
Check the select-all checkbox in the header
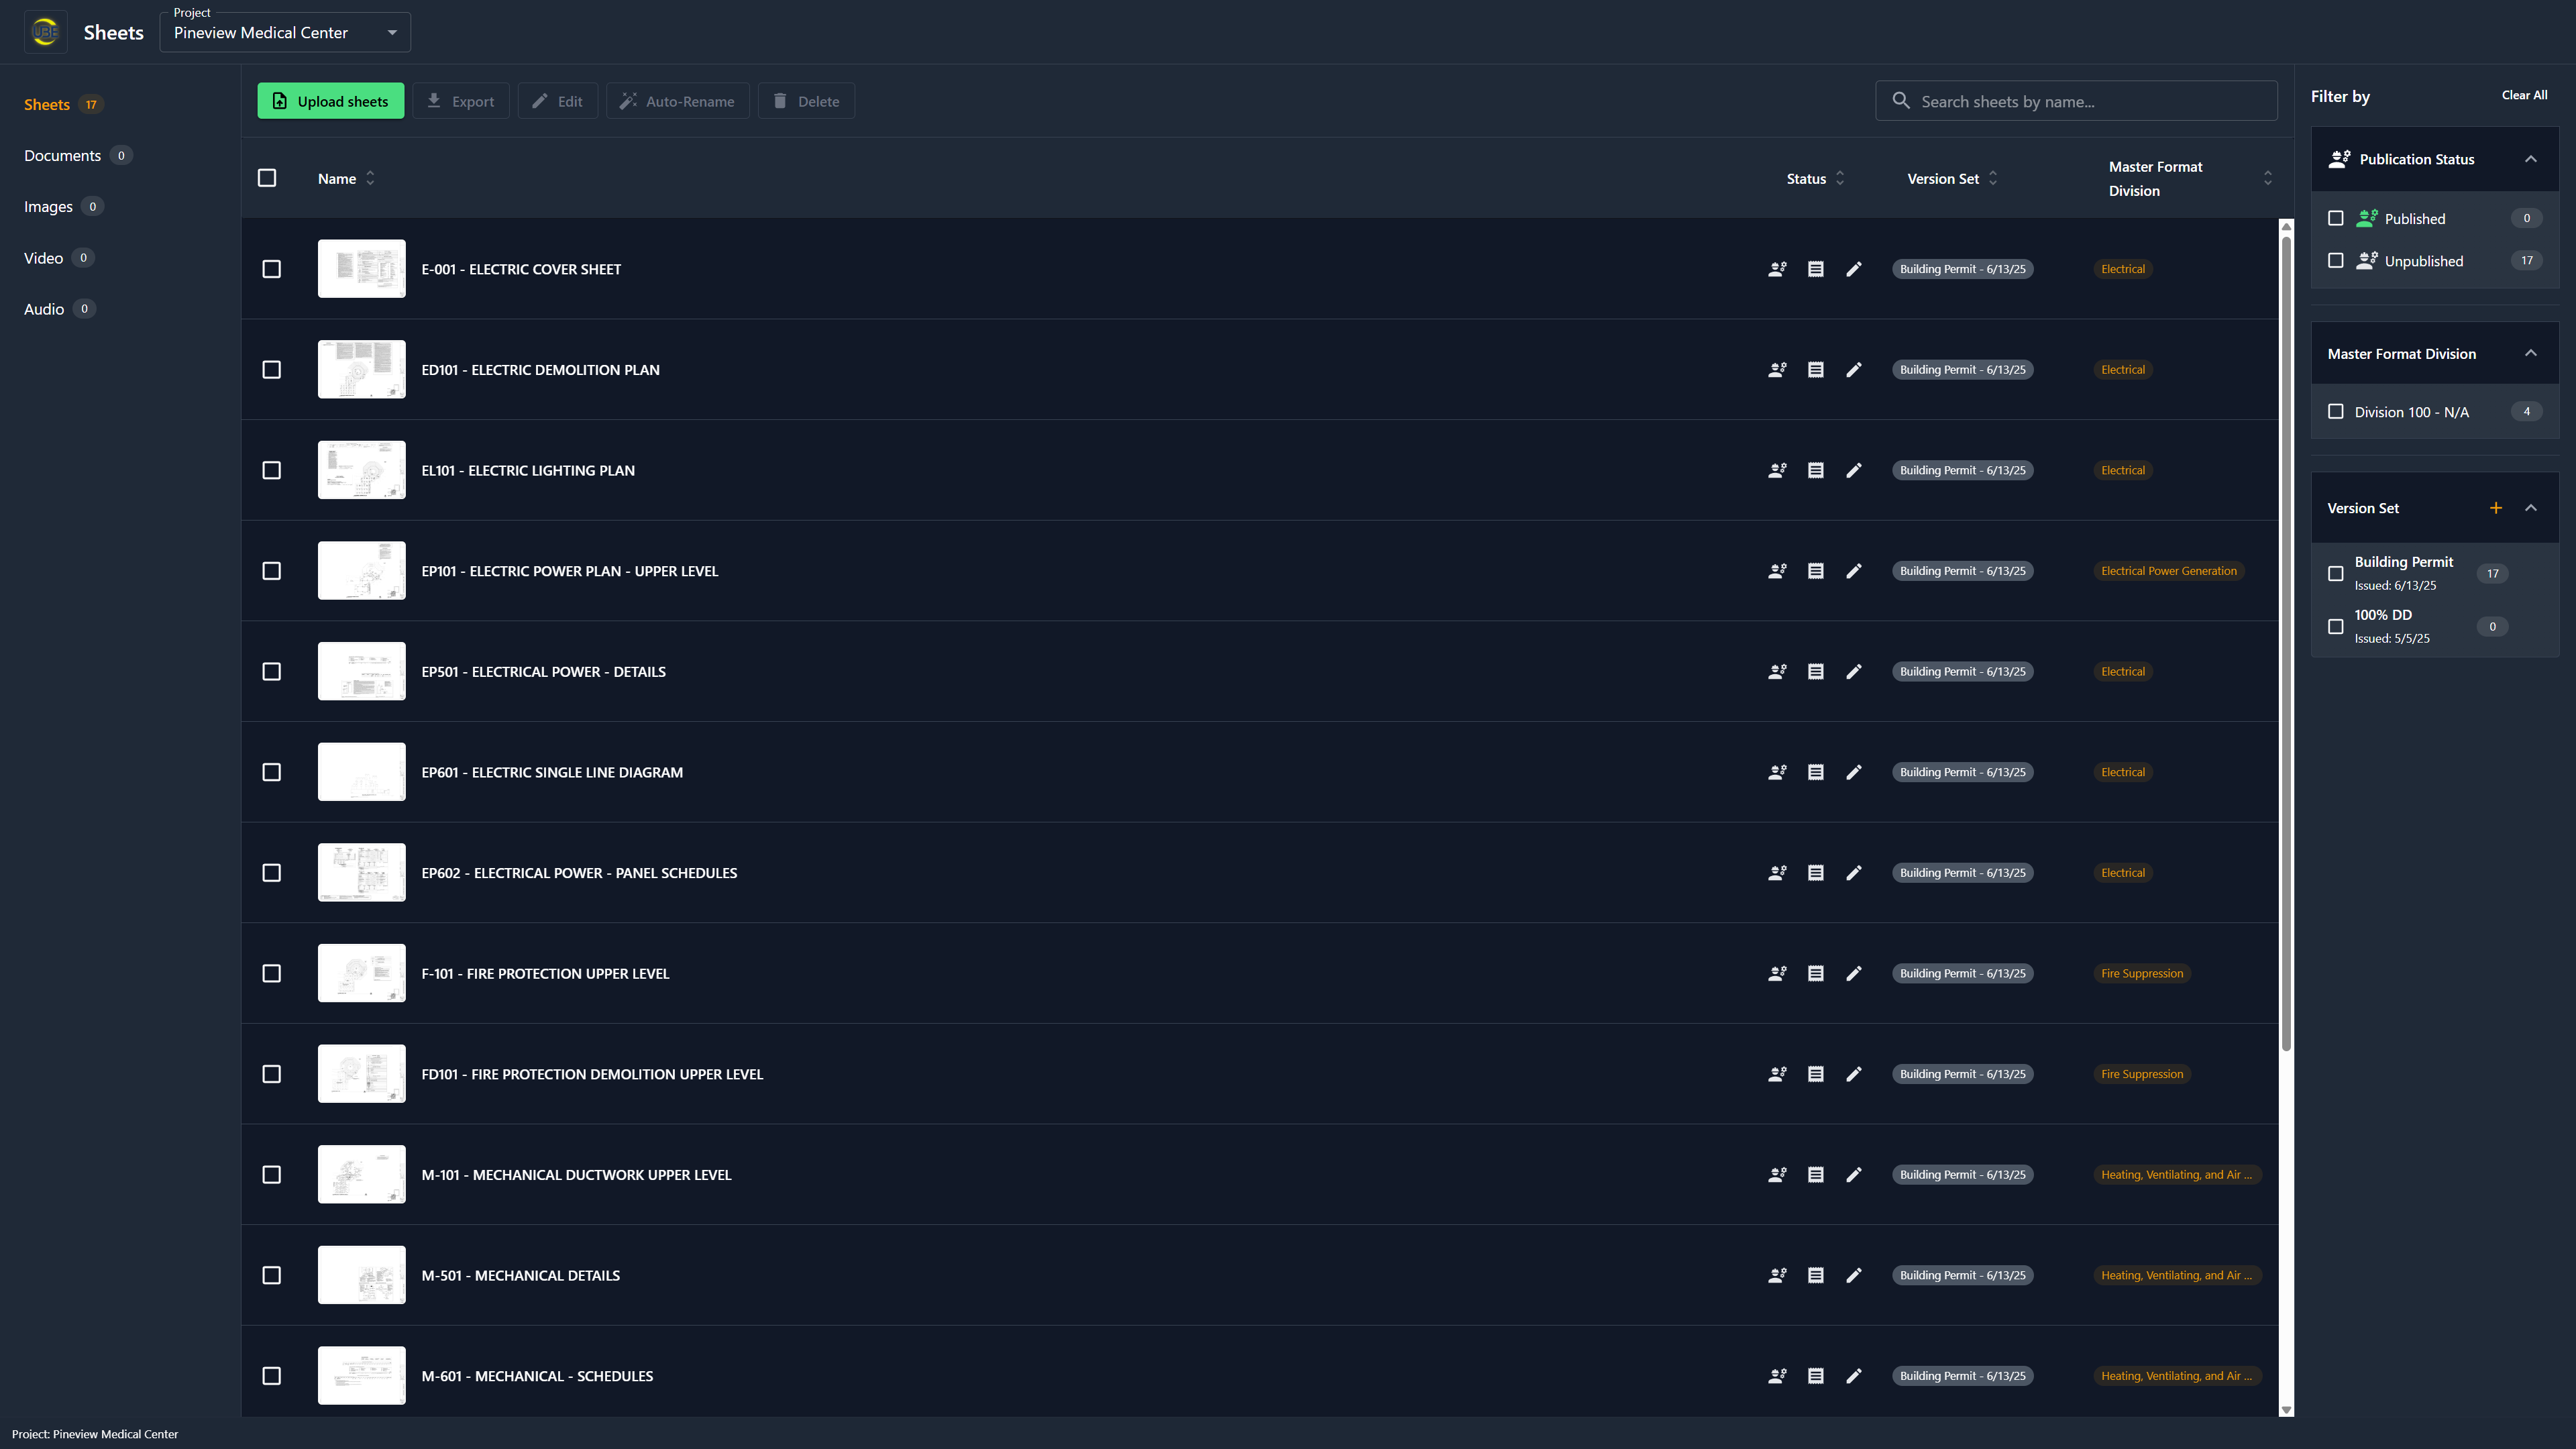click(267, 178)
